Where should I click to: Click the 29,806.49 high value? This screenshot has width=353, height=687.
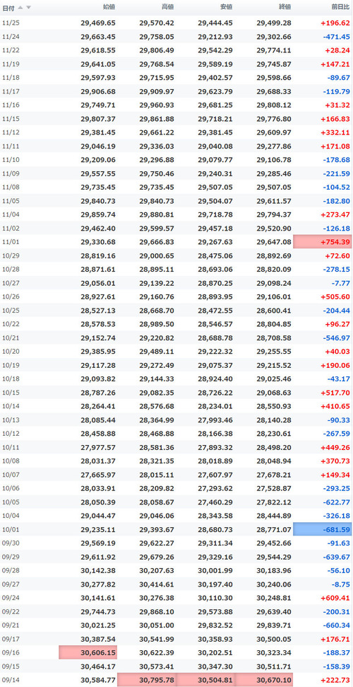(157, 50)
